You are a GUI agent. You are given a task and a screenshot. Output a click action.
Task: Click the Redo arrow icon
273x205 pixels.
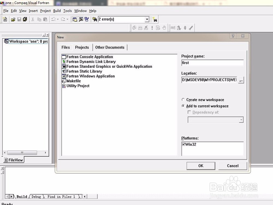tap(63, 19)
